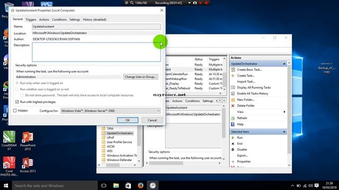Click the Actions pane vertical scrollbar
Screen dimensions: 339x190
click(289, 109)
